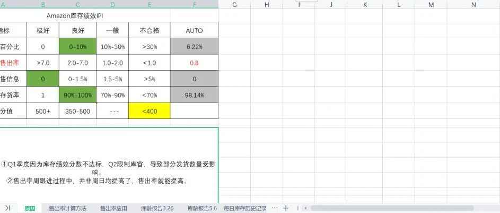Select the yellow <400 cell

click(x=149, y=111)
